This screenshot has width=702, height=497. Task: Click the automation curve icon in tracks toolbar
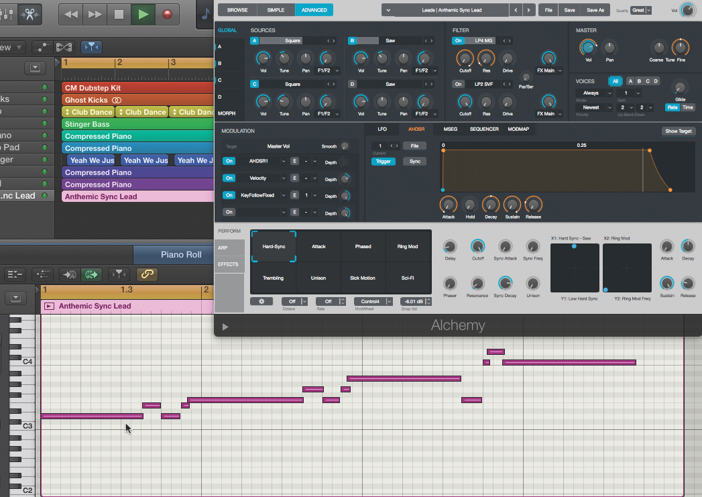(x=42, y=47)
